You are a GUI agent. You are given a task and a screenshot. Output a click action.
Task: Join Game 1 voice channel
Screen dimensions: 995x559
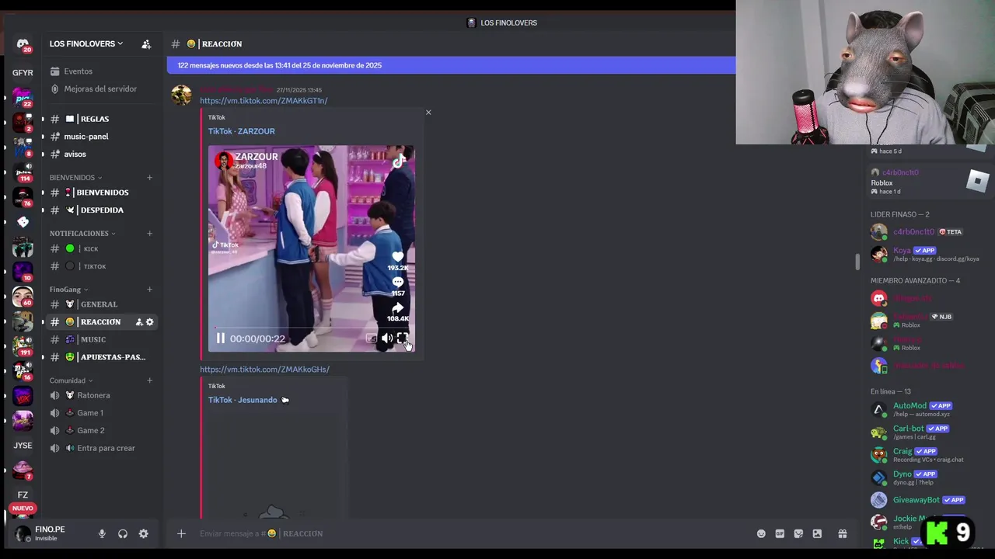pos(101,413)
